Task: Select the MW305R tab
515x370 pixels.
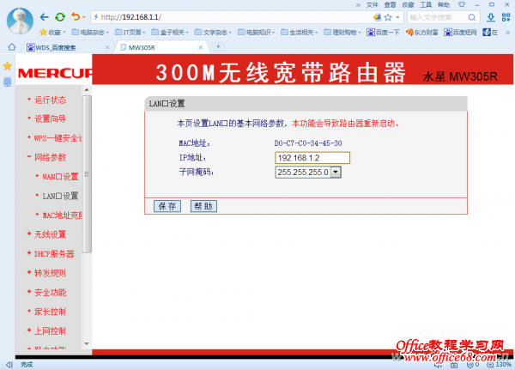Action: coord(161,47)
